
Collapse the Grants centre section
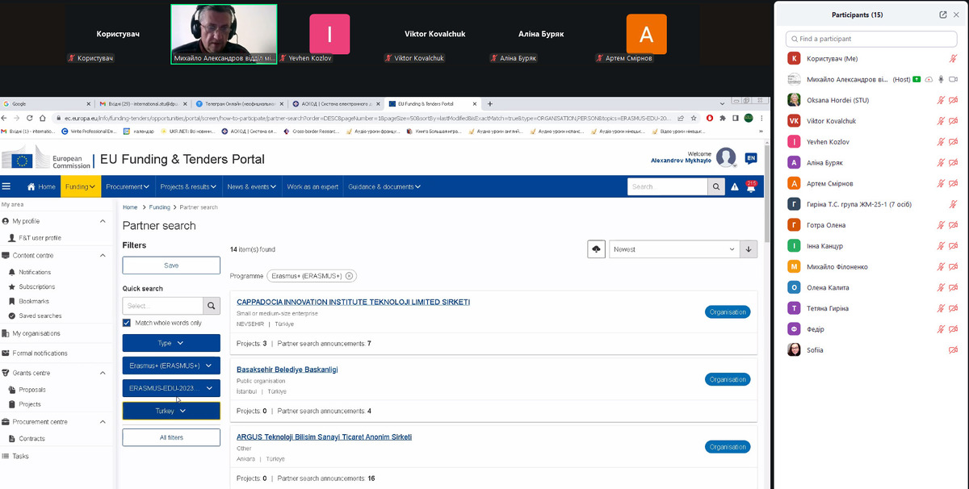pyautogui.click(x=102, y=373)
